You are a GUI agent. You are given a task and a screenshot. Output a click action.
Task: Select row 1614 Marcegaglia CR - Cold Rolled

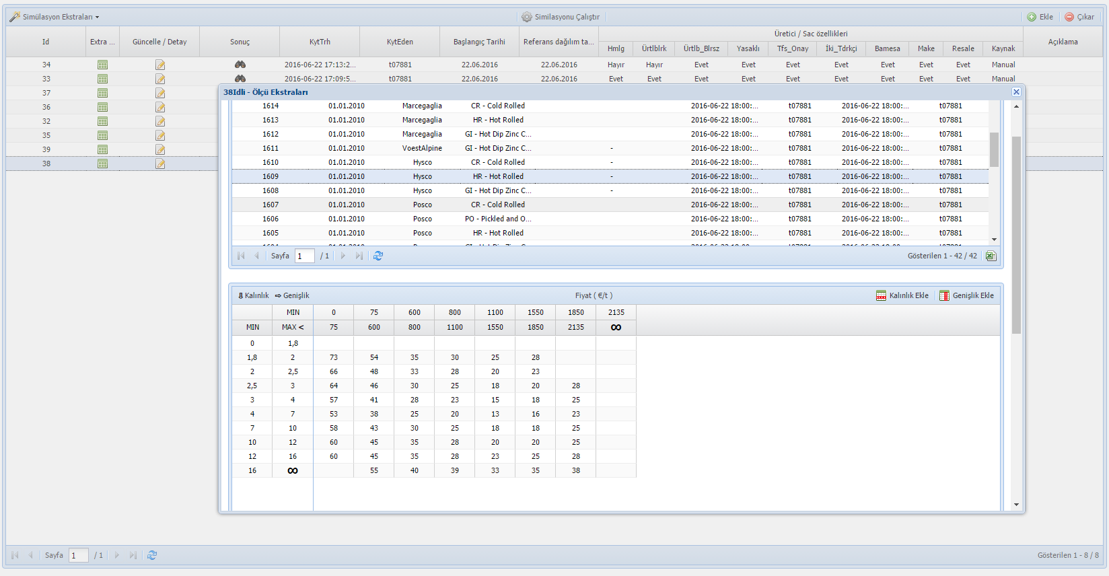click(x=610, y=106)
